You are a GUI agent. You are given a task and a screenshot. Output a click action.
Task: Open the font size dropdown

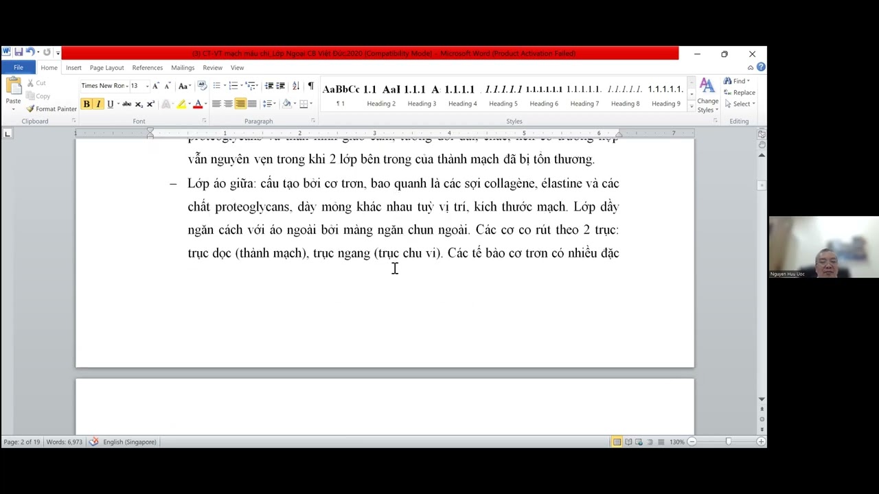click(146, 86)
